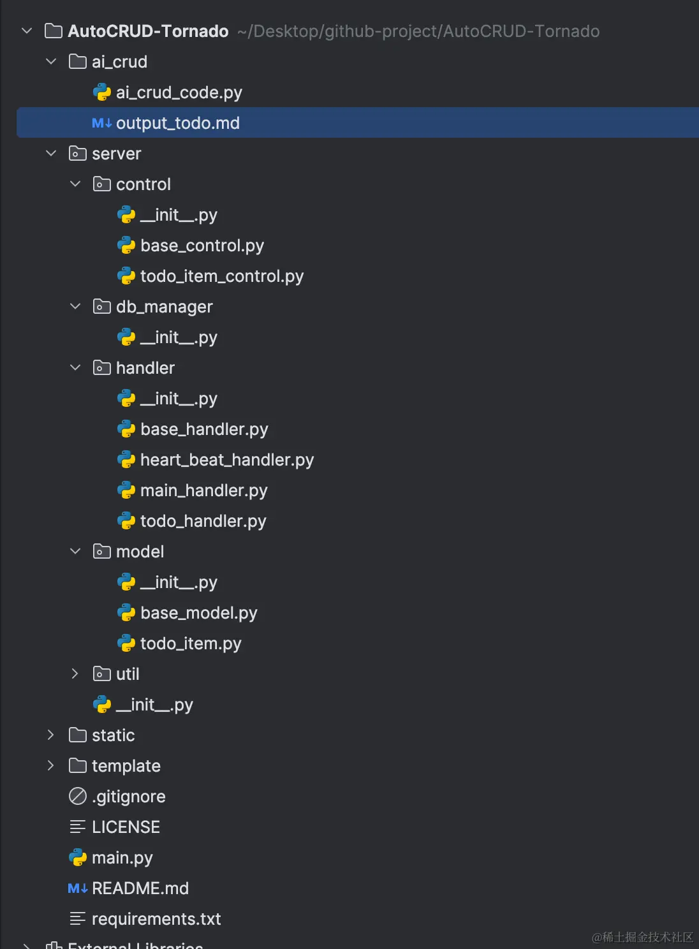The image size is (699, 949).
Task: Click the Python icon beside main.py
Action: [77, 858]
